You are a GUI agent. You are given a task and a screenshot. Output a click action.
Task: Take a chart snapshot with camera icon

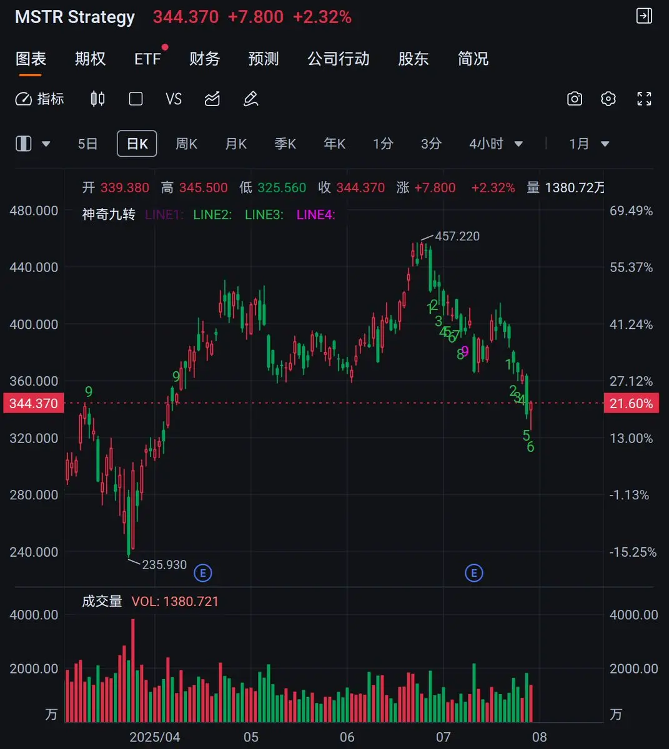(x=575, y=99)
